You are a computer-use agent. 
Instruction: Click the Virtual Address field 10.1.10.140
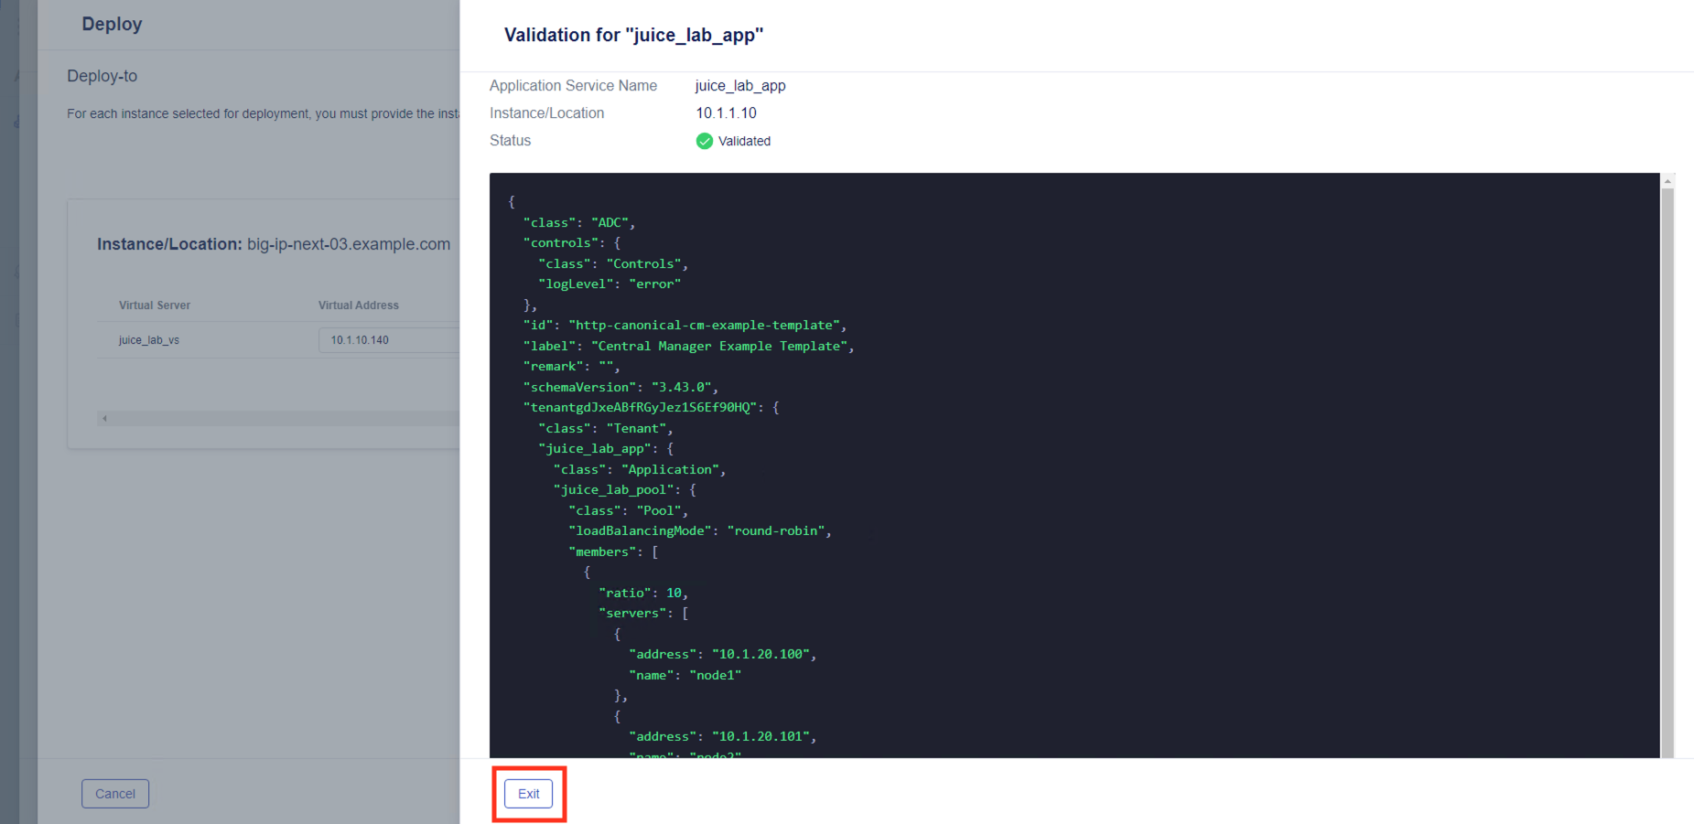(x=389, y=340)
